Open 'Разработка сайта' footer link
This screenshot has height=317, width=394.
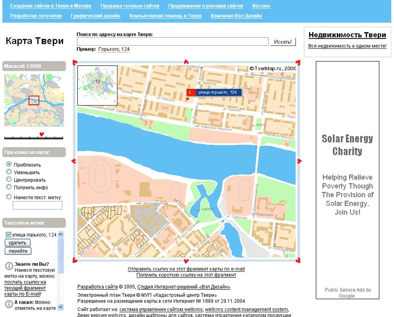point(97,287)
